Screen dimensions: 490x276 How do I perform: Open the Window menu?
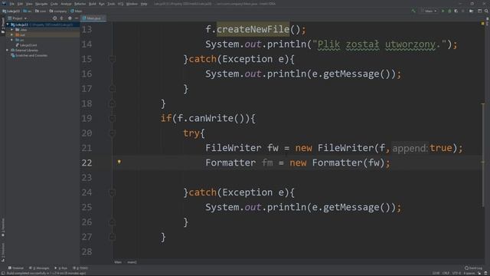tap(132, 4)
